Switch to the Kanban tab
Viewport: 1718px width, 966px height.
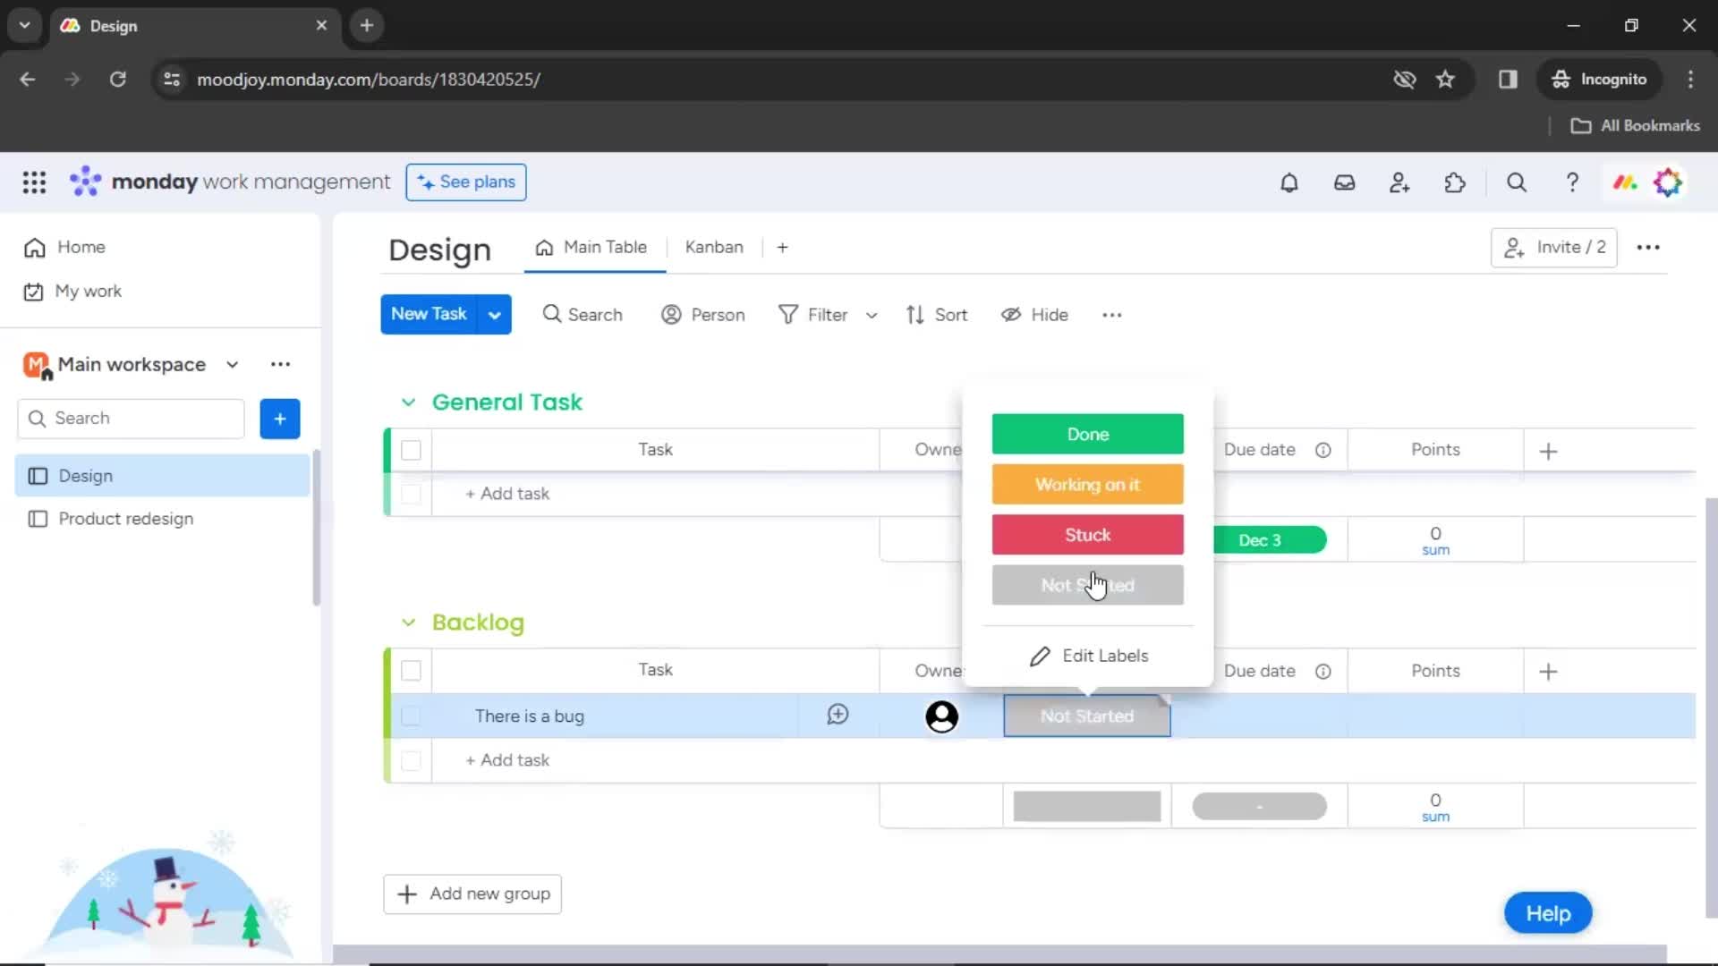point(712,247)
